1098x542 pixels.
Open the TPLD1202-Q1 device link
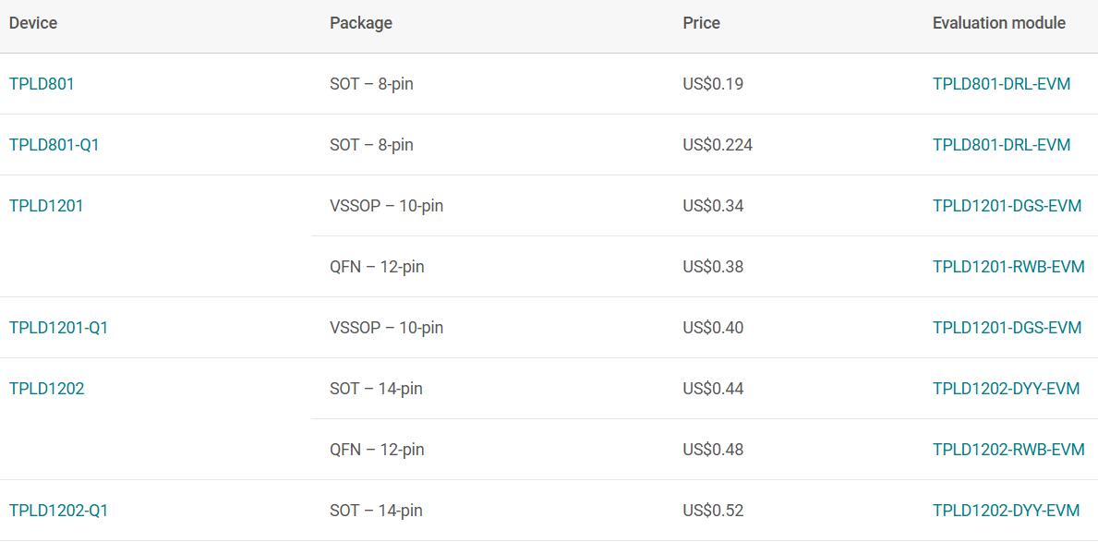[x=59, y=511]
